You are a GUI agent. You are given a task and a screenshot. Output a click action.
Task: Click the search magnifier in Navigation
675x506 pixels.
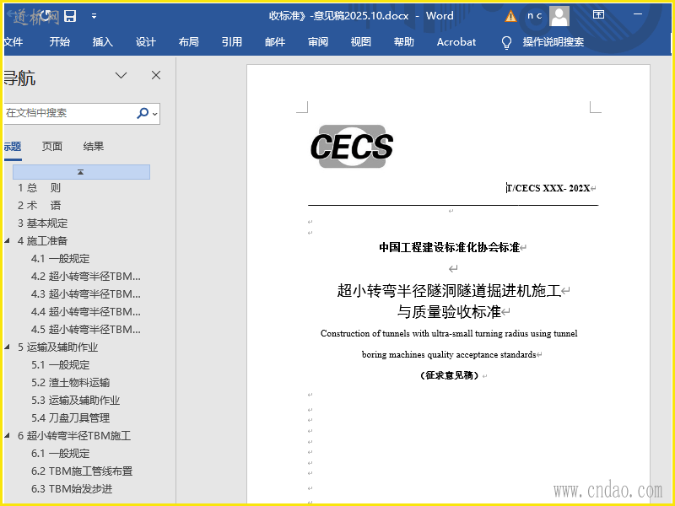142,113
